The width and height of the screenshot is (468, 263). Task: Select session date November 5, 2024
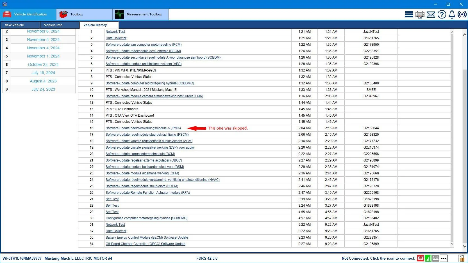tap(43, 40)
